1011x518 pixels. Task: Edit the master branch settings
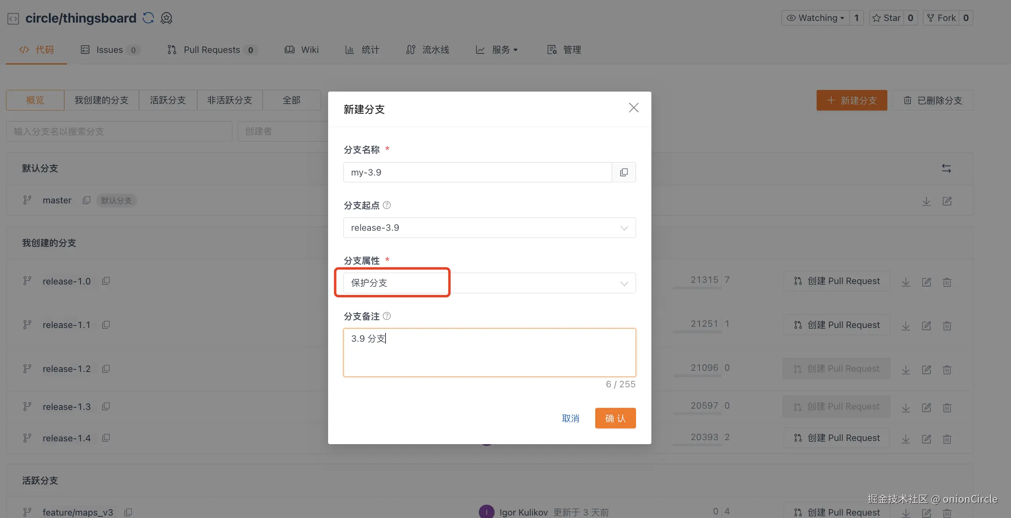(947, 201)
